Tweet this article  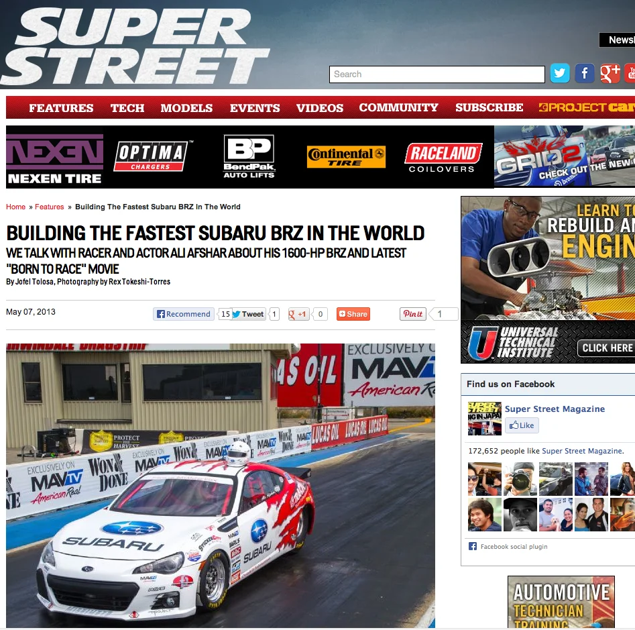point(249,314)
